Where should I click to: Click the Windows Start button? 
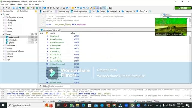click(3, 105)
